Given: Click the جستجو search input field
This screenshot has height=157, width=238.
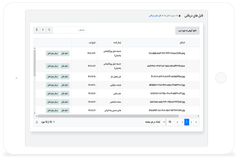Looking at the screenshot, I should pos(69,30).
